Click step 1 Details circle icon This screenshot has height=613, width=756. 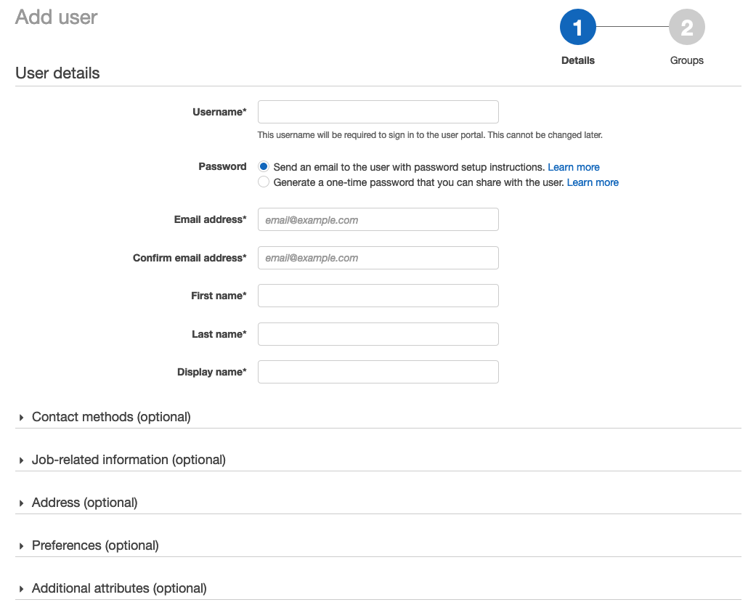click(577, 26)
